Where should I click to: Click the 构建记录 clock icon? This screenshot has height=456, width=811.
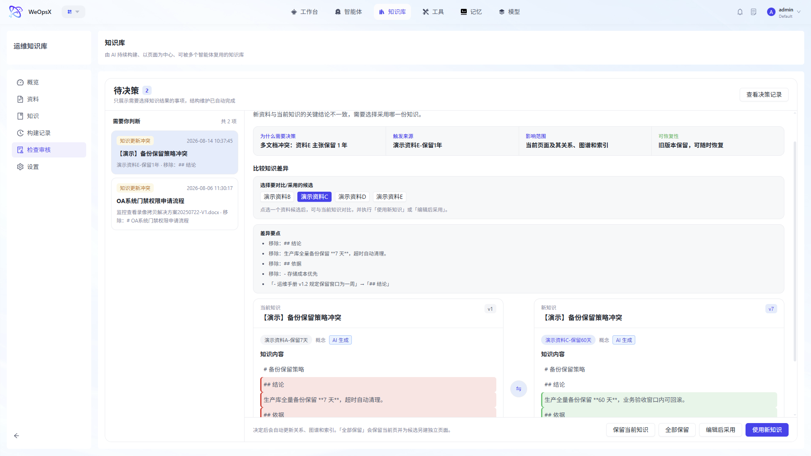(20, 133)
